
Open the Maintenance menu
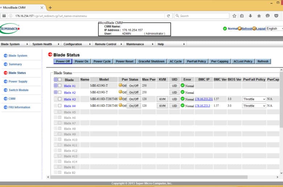pos(140,44)
